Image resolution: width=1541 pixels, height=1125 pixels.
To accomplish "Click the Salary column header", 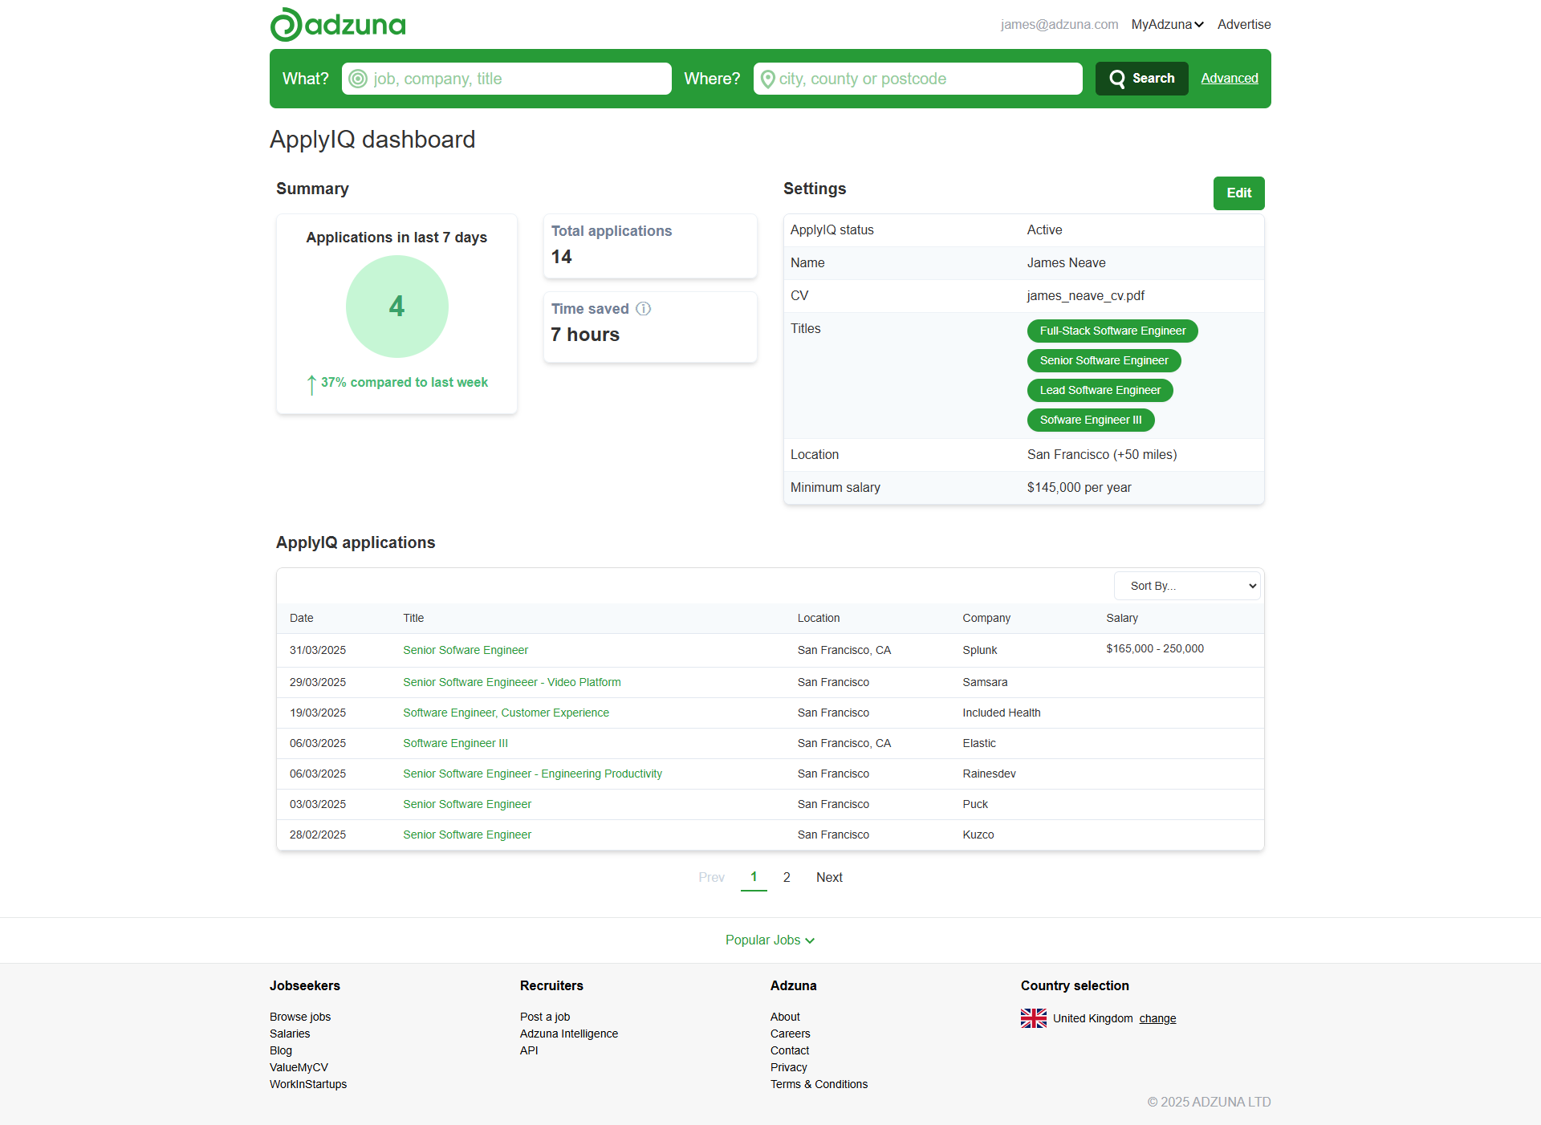I will (1122, 618).
